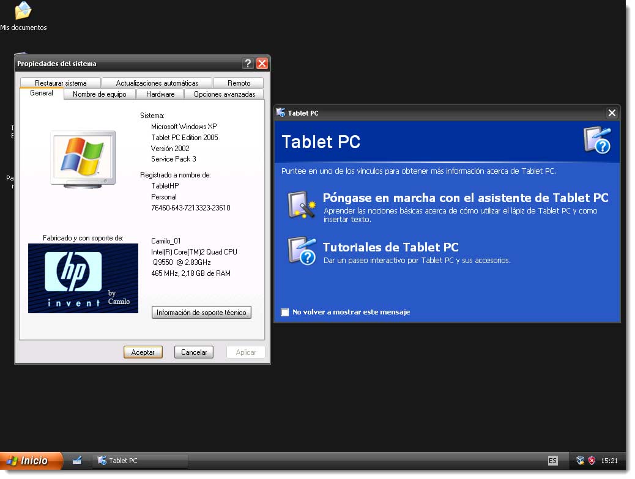Click the Tablet PC taskbar button

(x=140, y=461)
